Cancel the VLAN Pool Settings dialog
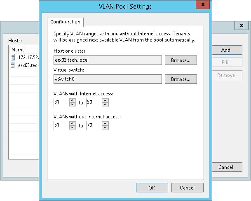This screenshot has width=251, height=201. [187, 187]
